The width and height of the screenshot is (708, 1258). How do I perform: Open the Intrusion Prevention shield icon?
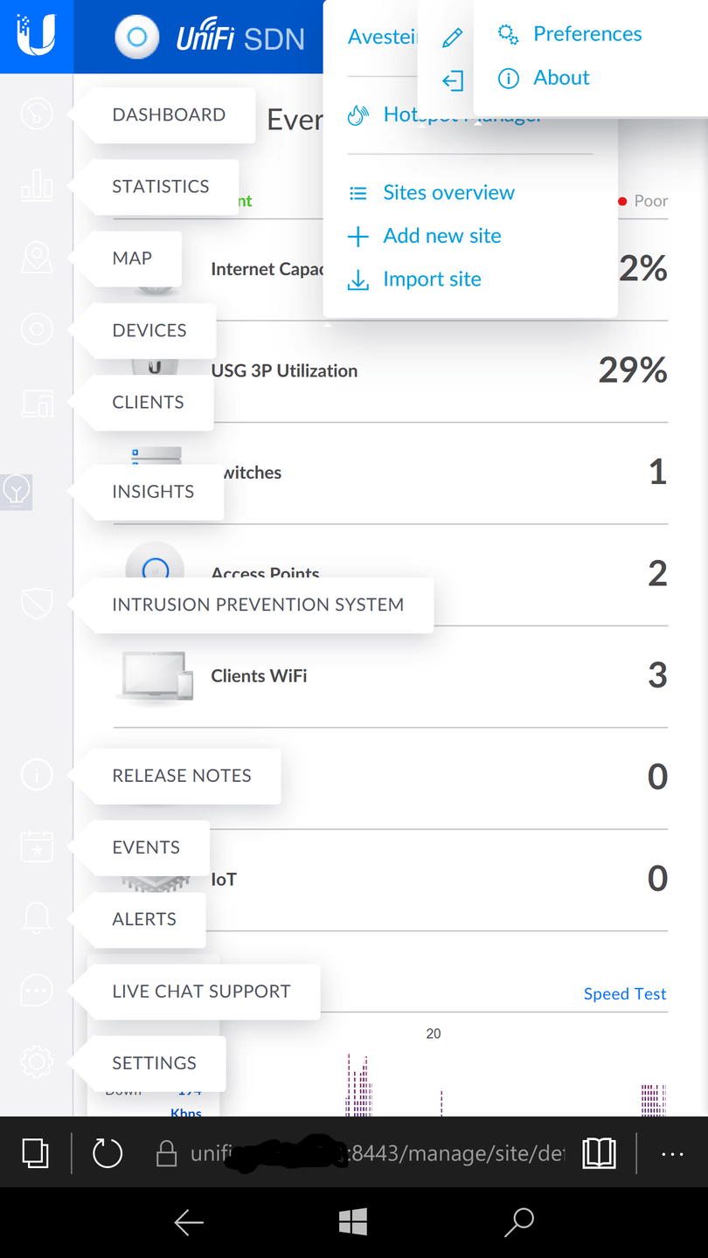pos(37,604)
